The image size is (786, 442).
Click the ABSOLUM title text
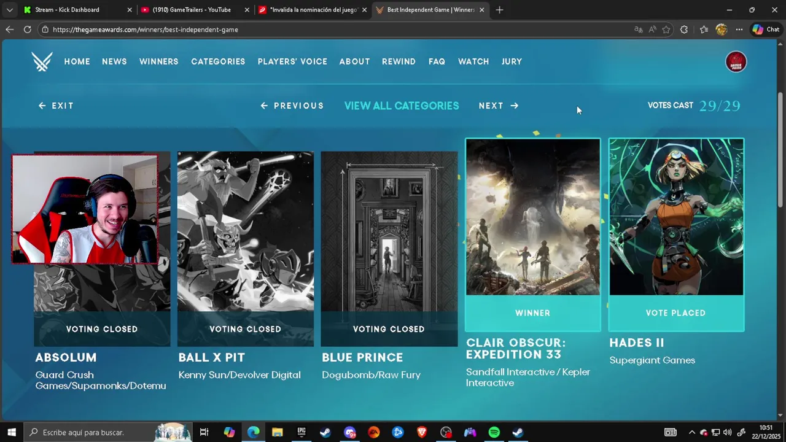[x=66, y=357]
